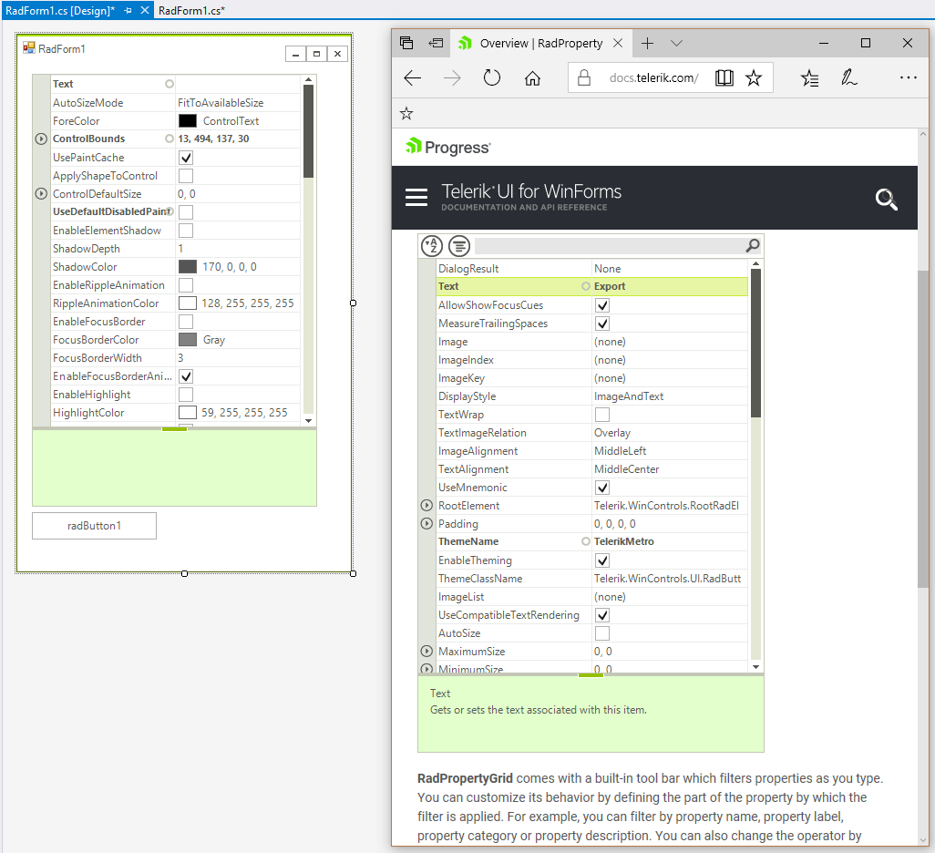Open the ShadowColor color swatch
Image resolution: width=935 pixels, height=853 pixels.
coord(189,266)
